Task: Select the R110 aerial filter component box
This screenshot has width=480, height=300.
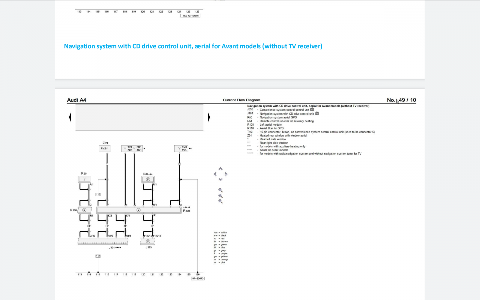Action: click(x=84, y=210)
